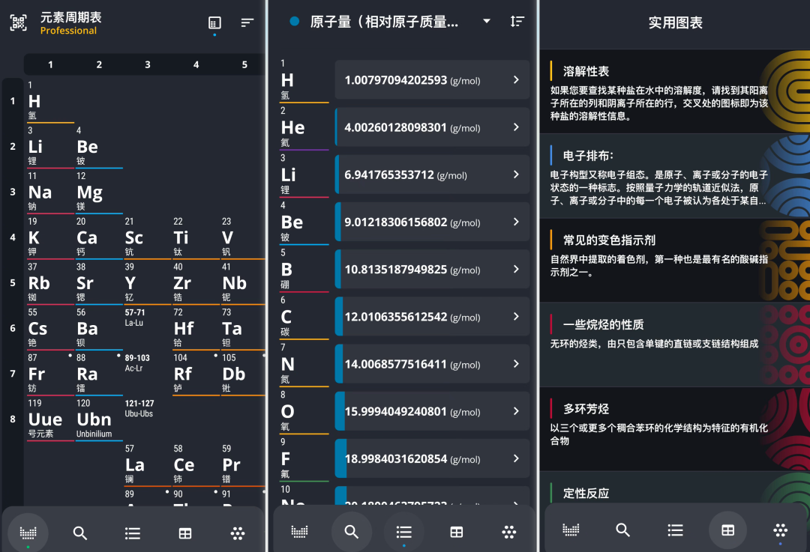Select rutherfordium Rf cell
Screen dimensions: 810x552
[196, 374]
